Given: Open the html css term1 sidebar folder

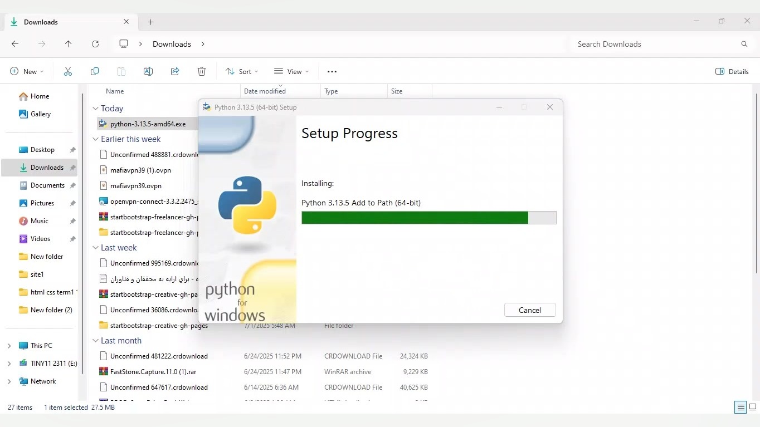Looking at the screenshot, I should 47,292.
